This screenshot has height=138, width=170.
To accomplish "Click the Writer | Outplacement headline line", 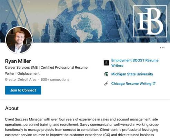I will 22,73.
